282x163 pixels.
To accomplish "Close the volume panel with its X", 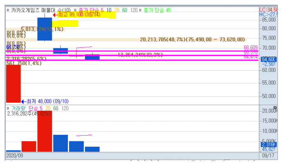I will pyautogui.click(x=275, y=108).
